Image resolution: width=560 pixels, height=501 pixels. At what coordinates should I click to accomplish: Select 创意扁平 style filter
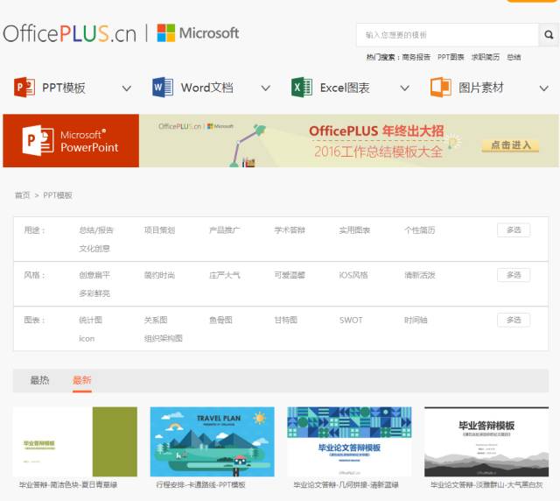click(x=94, y=275)
